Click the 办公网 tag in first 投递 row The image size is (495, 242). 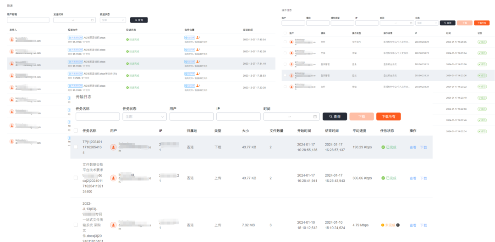(189, 37)
